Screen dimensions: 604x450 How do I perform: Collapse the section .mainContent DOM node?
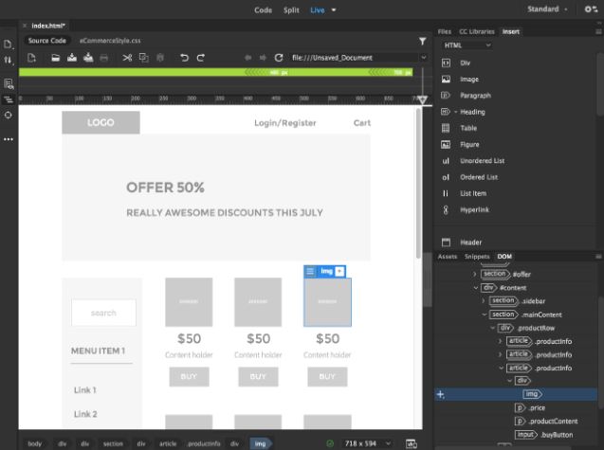point(485,315)
